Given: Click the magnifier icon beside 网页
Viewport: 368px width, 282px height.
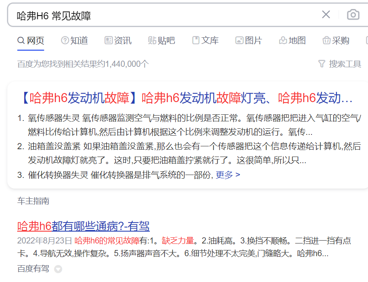Looking at the screenshot, I should [x=21, y=41].
